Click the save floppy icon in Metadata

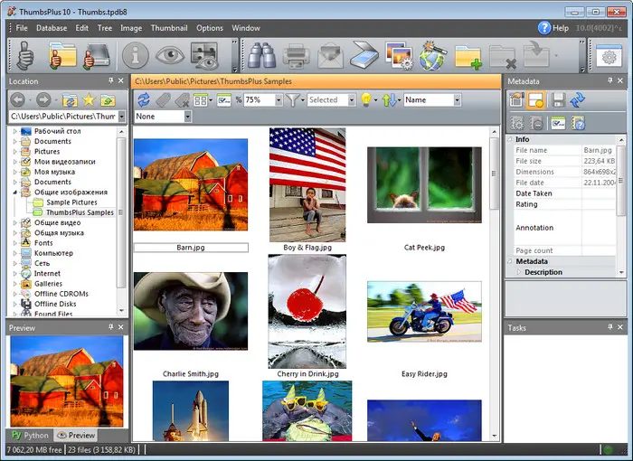[558, 99]
